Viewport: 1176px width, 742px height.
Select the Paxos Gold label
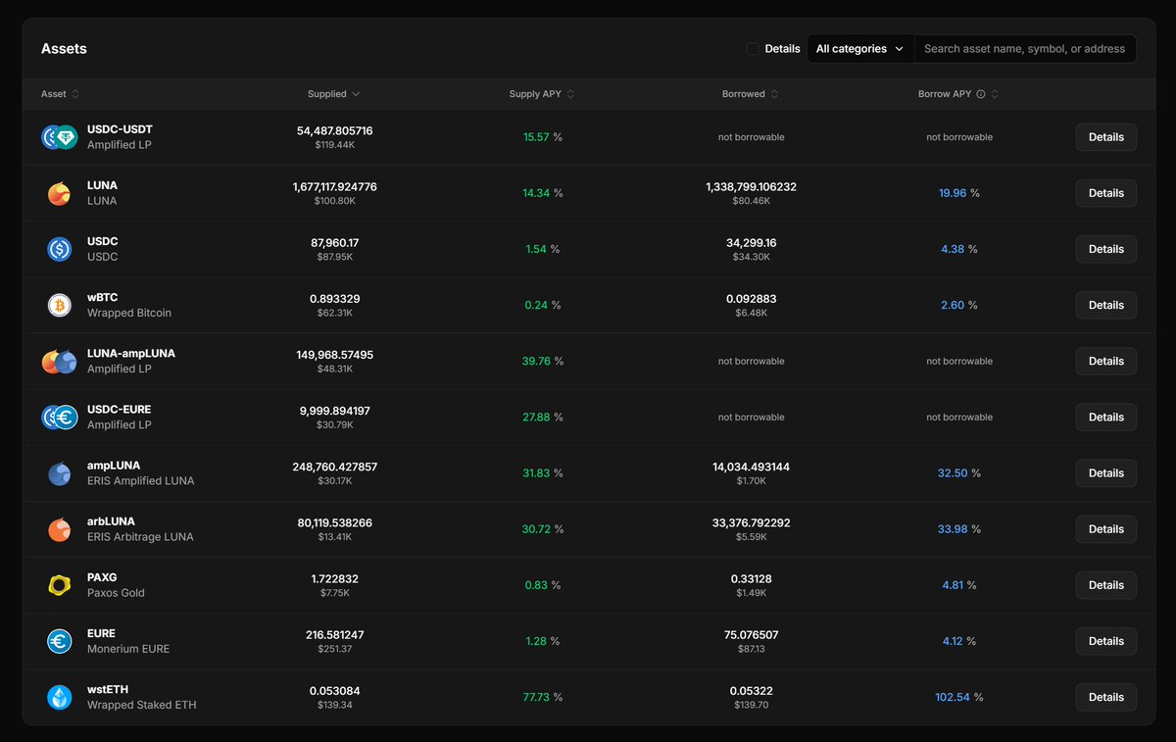click(116, 593)
